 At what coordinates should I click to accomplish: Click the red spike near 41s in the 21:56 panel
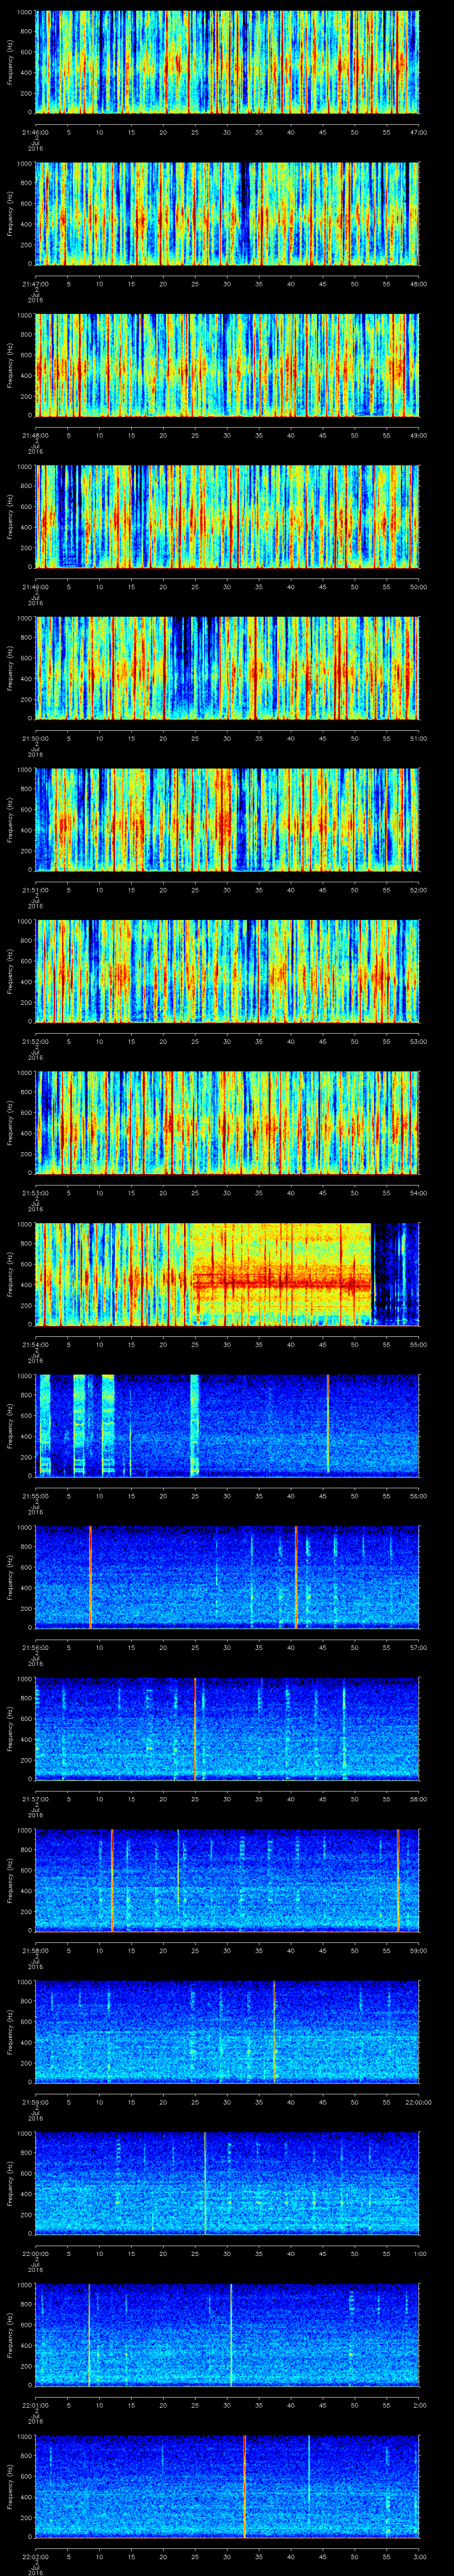click(x=296, y=1577)
